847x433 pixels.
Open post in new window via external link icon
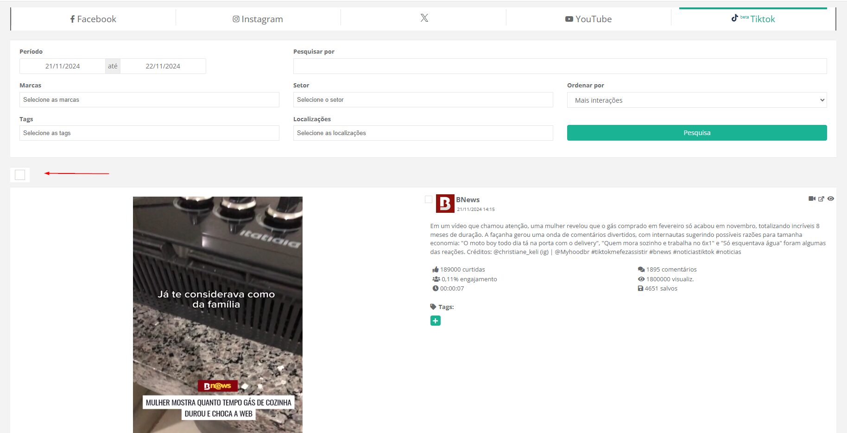(x=821, y=199)
